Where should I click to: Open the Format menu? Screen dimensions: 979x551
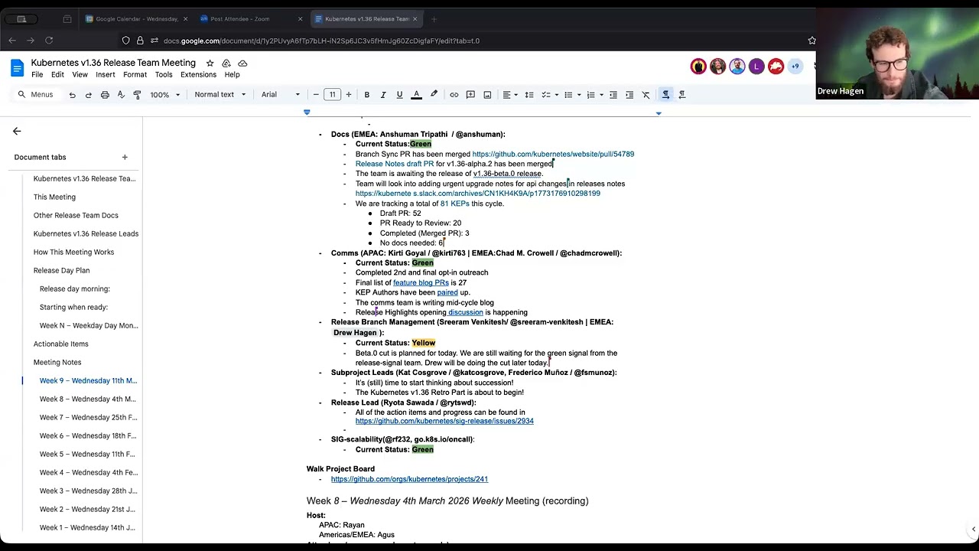click(x=135, y=75)
